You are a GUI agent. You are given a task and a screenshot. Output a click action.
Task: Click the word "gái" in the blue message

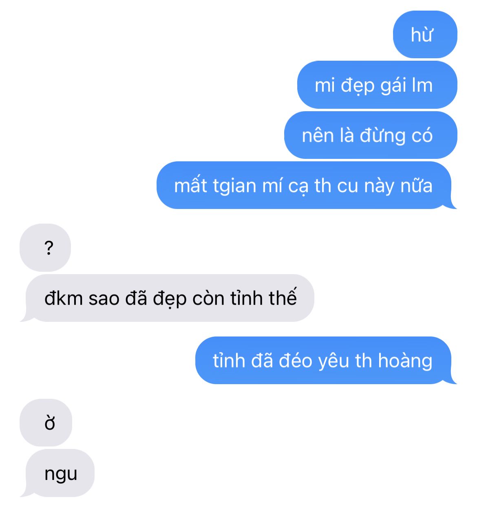(x=393, y=86)
